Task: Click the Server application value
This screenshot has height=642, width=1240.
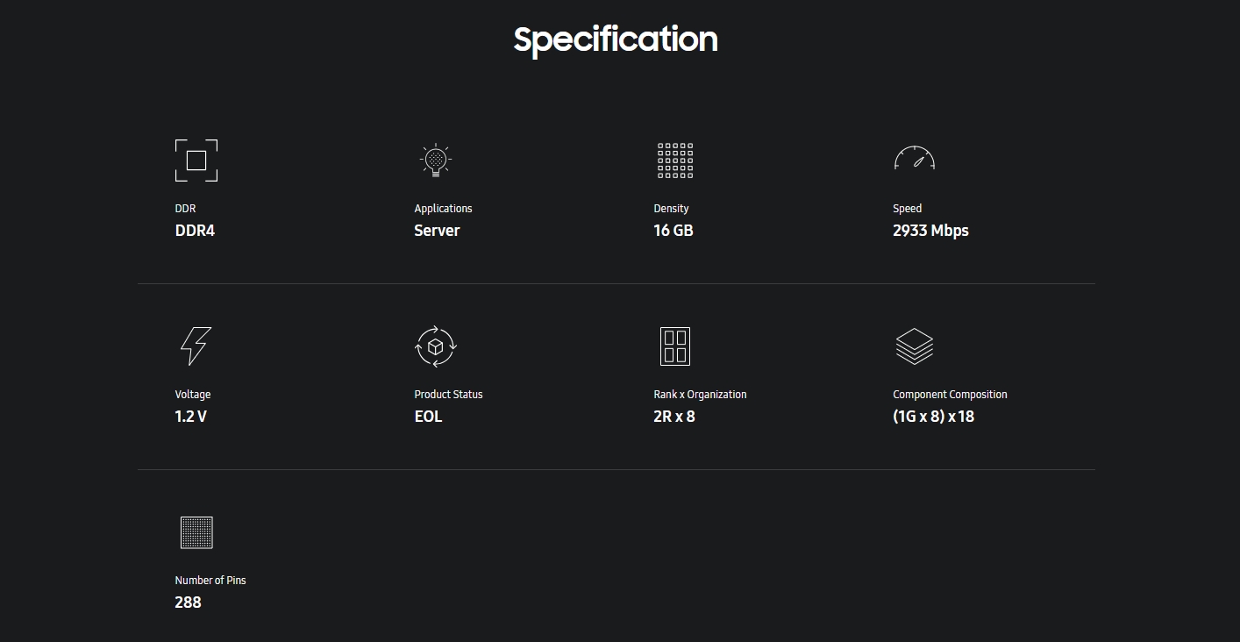Action: (437, 231)
